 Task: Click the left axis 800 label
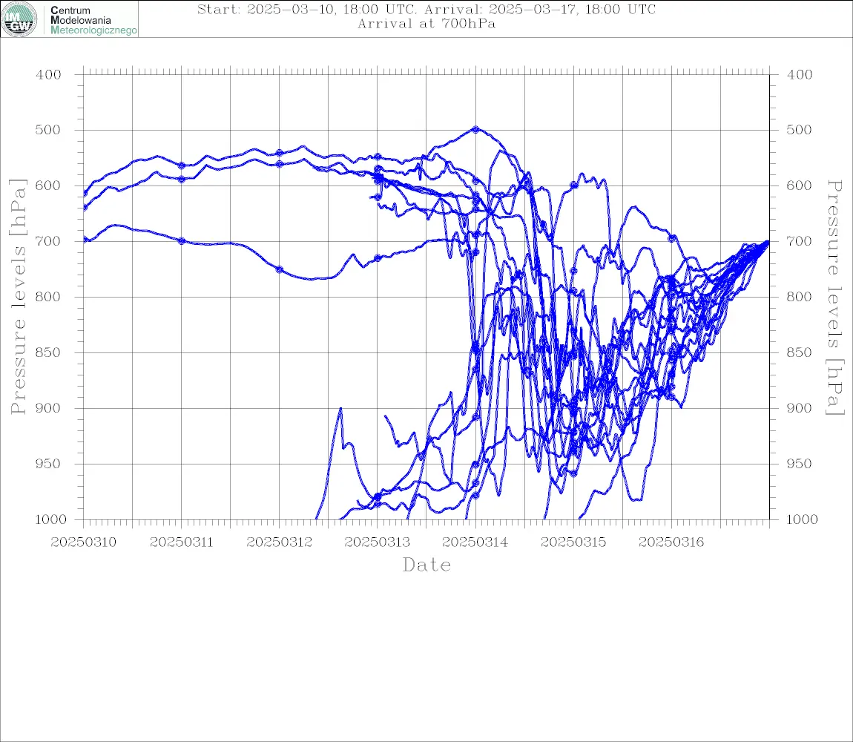click(48, 297)
